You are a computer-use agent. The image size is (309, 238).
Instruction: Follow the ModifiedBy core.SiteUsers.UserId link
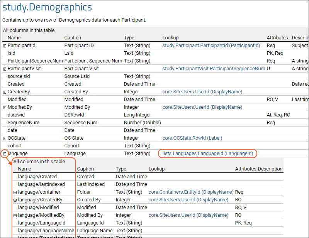202,107
